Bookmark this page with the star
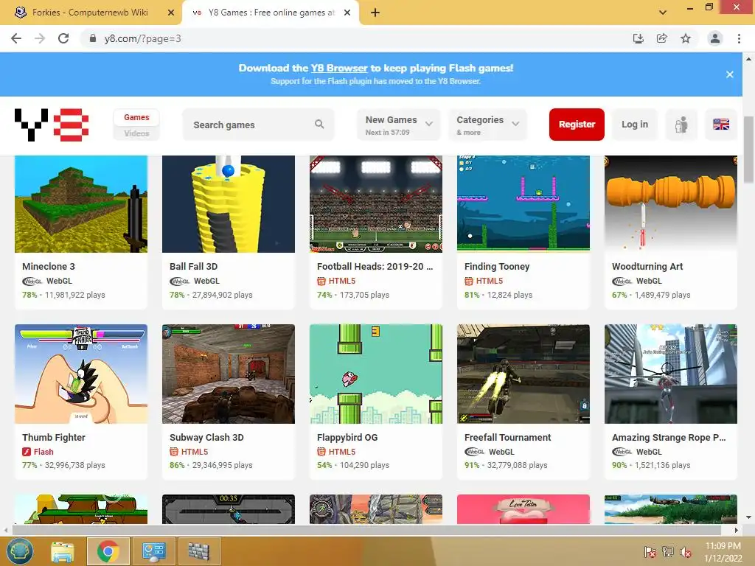Screen dimensions: 755x566 [x=686, y=38]
